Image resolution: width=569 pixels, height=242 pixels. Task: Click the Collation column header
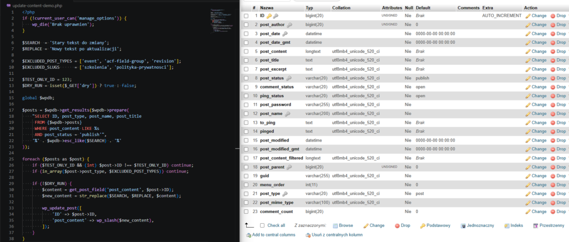341,8
